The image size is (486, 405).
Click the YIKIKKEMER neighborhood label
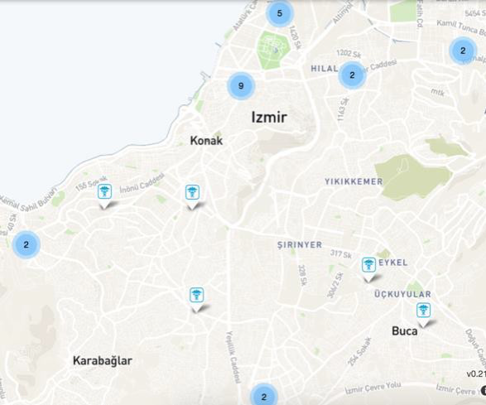click(x=354, y=181)
